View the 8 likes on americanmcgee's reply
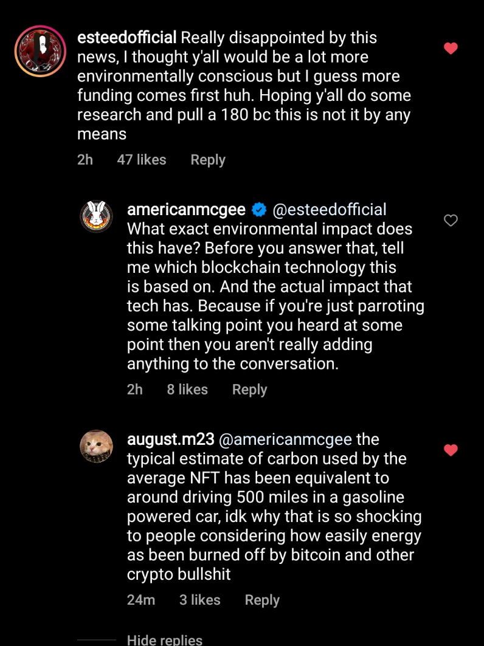 pyautogui.click(x=187, y=390)
